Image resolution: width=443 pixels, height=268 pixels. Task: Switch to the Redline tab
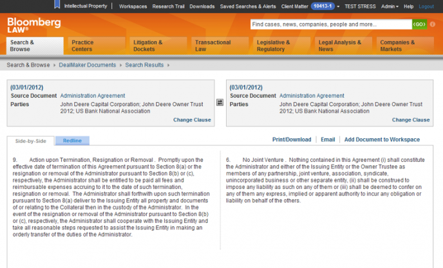pos(72,140)
